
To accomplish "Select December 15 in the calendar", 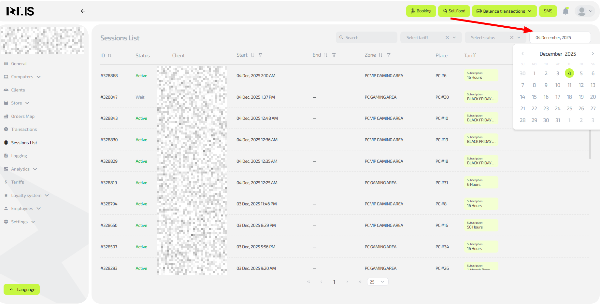I will click(x=534, y=97).
